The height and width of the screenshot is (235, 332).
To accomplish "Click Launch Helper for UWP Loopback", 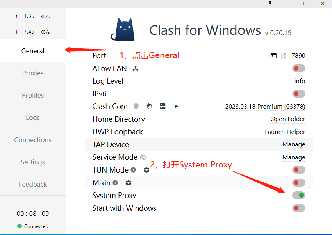I will [x=285, y=132].
